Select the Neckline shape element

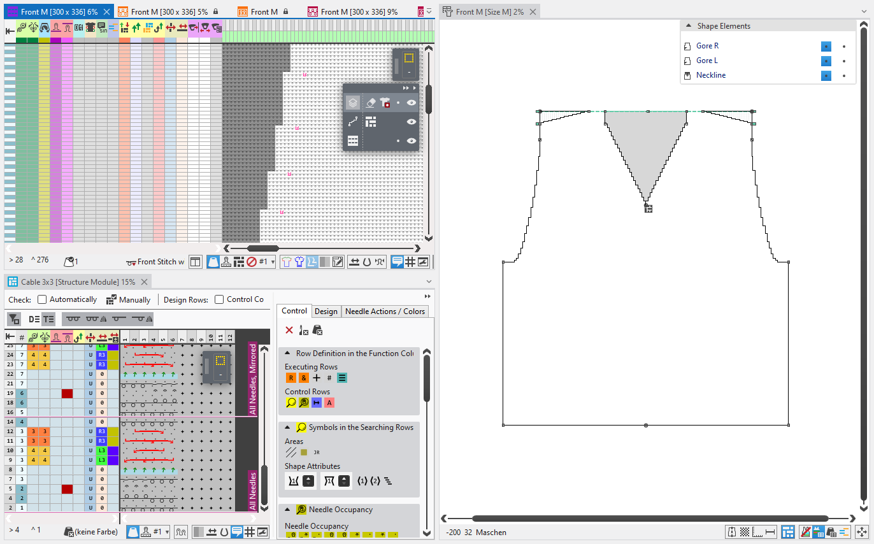point(710,75)
